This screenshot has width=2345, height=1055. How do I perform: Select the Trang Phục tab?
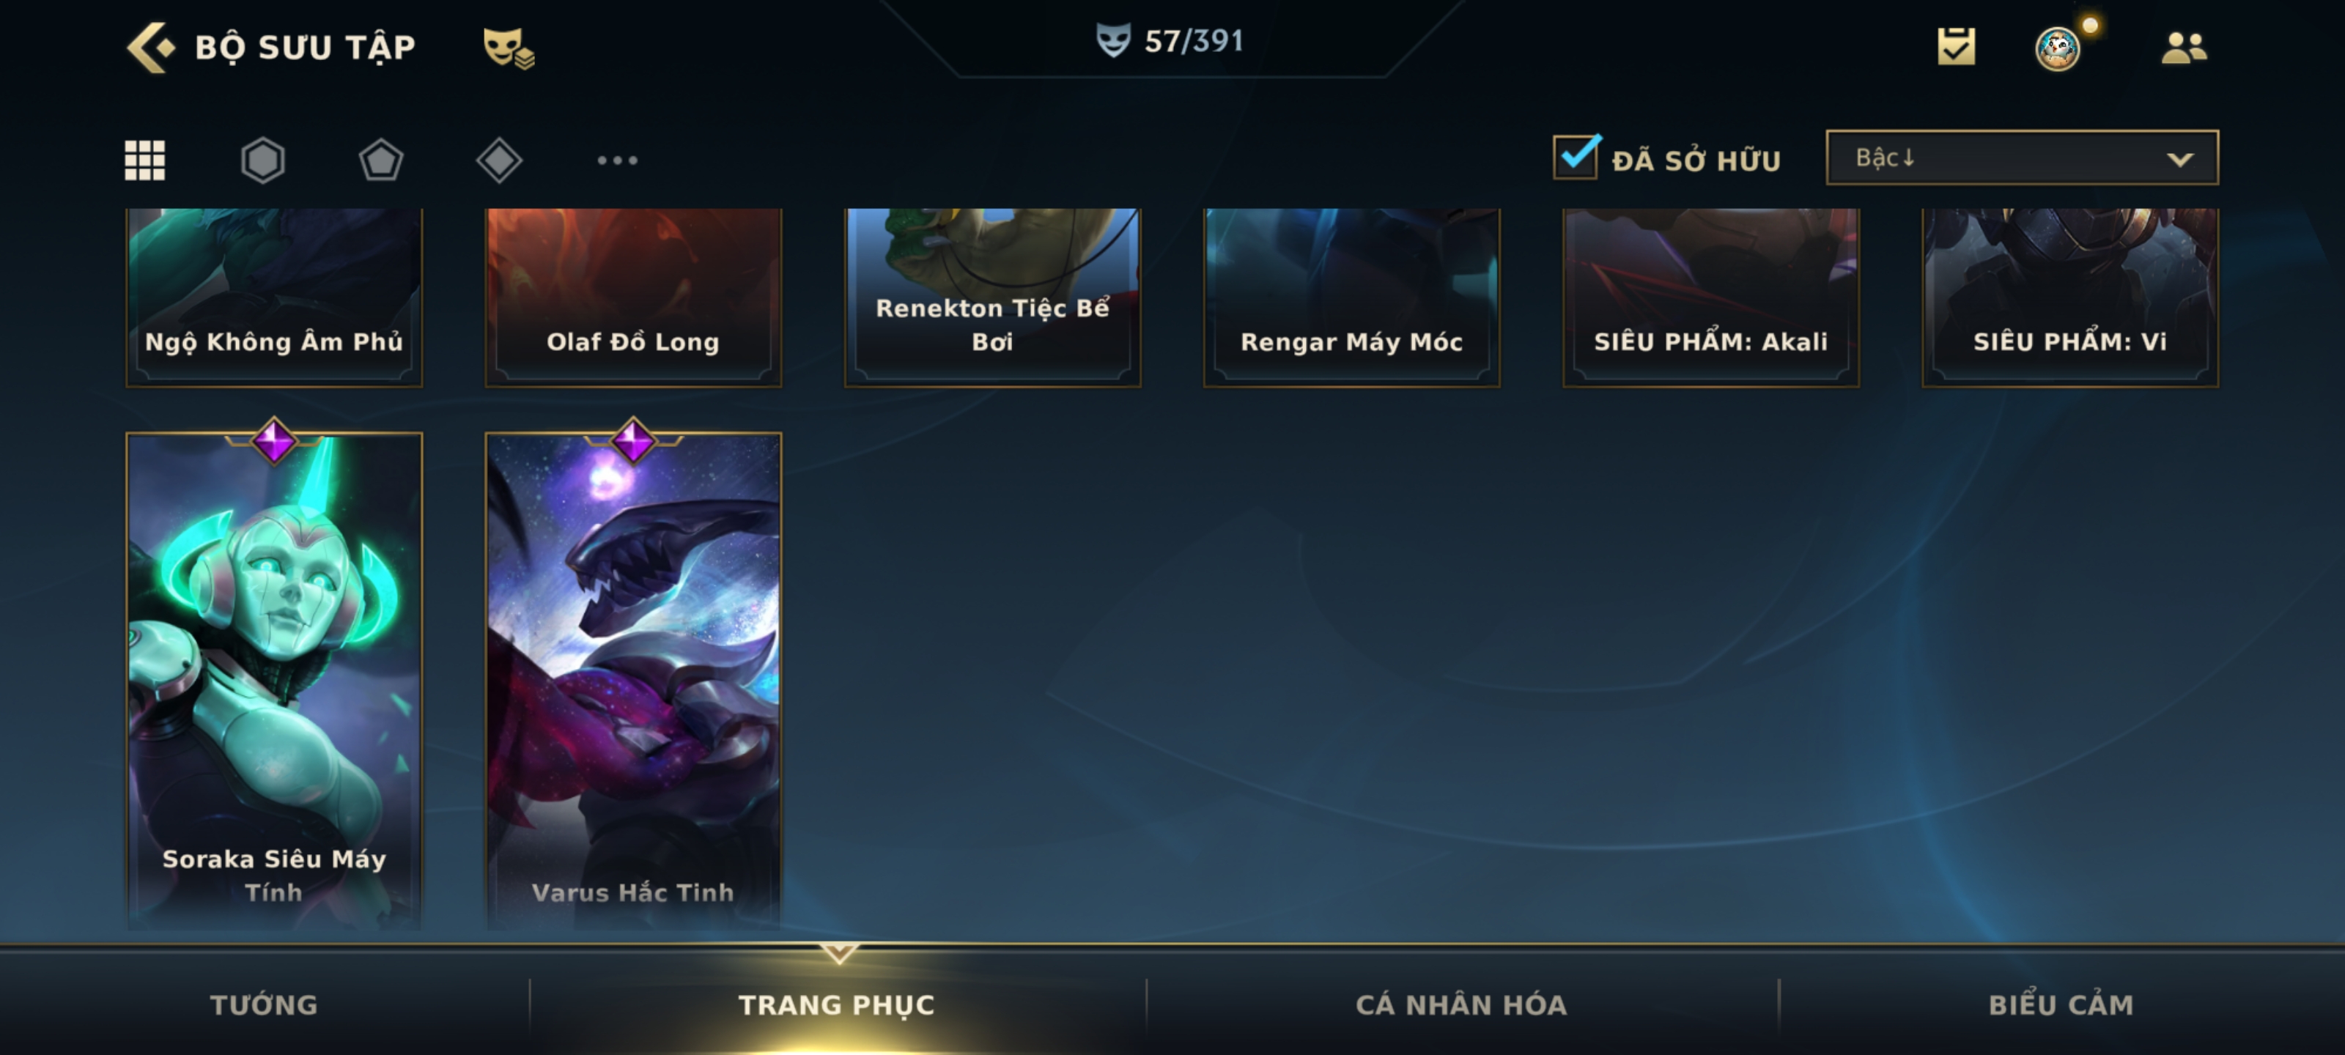(837, 1004)
